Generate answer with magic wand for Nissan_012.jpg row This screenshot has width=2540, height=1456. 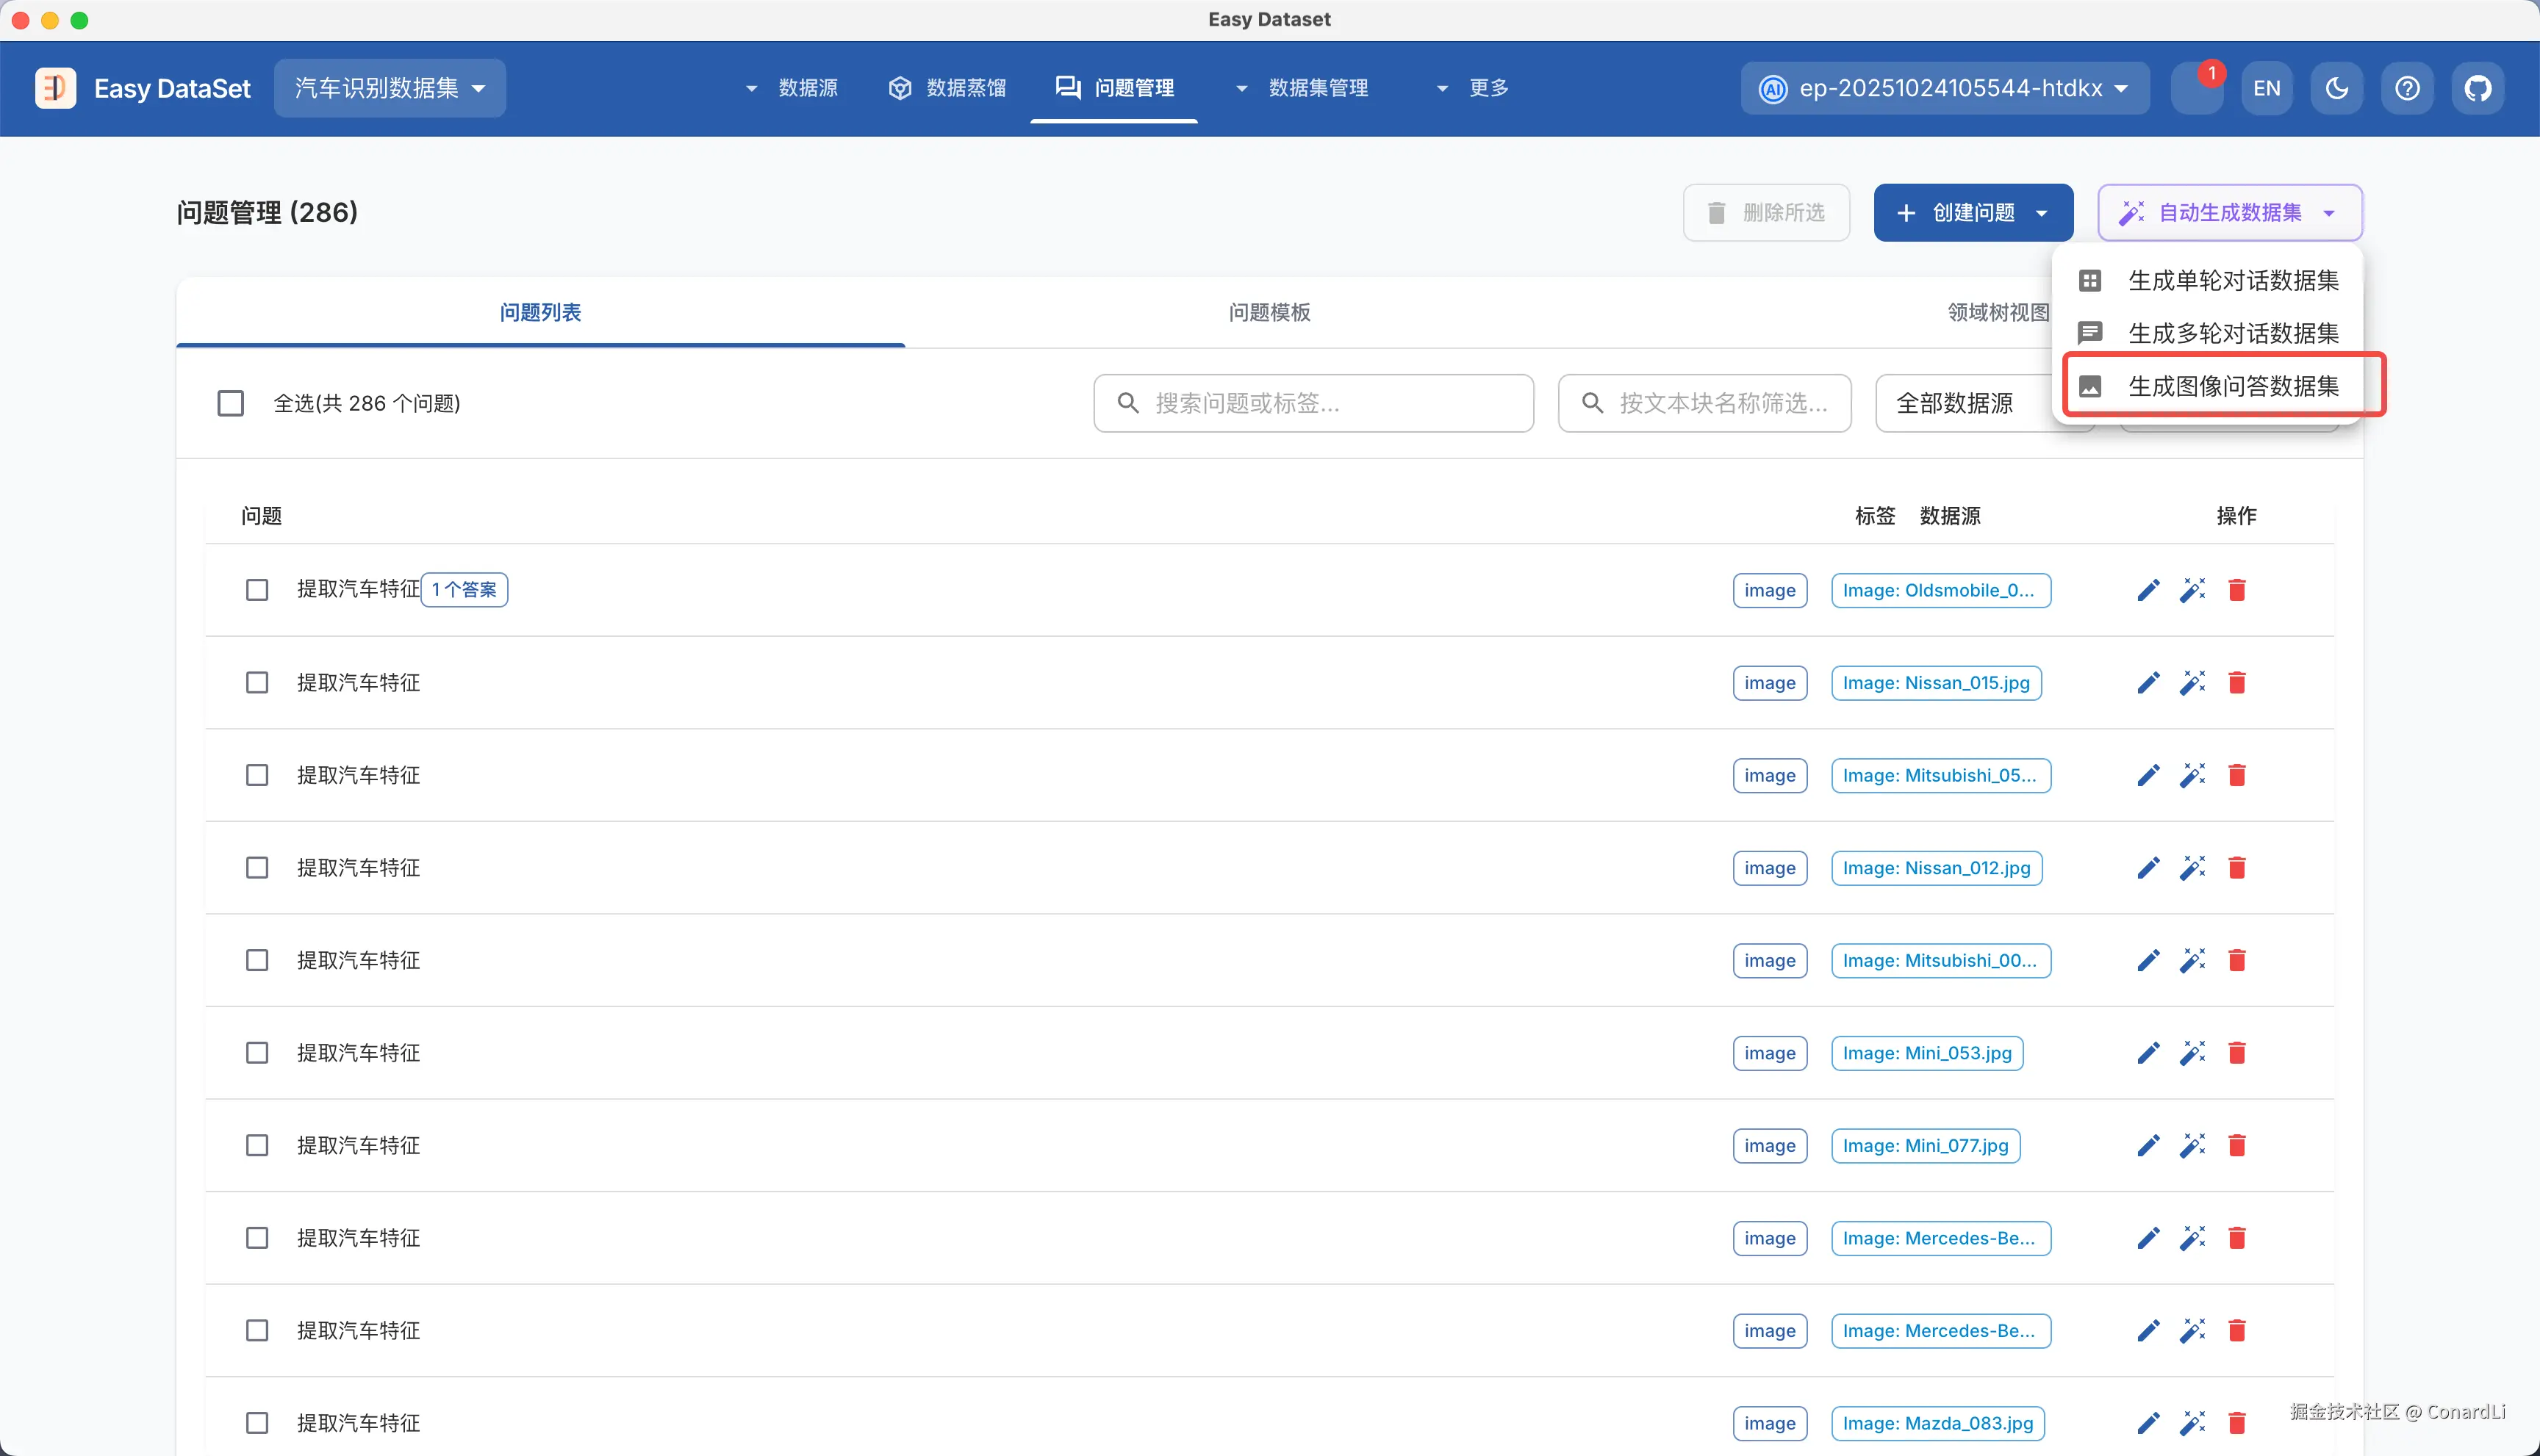click(x=2192, y=868)
